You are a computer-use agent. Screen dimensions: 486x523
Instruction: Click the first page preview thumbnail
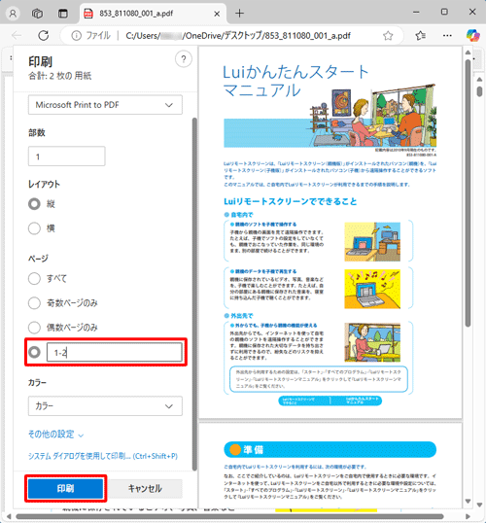coord(330,232)
